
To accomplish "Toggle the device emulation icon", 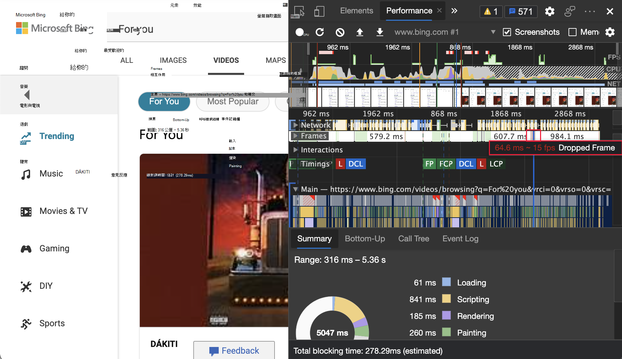I will (319, 11).
